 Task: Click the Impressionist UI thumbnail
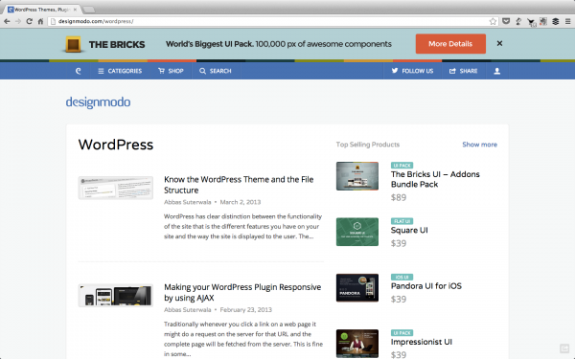[357, 344]
